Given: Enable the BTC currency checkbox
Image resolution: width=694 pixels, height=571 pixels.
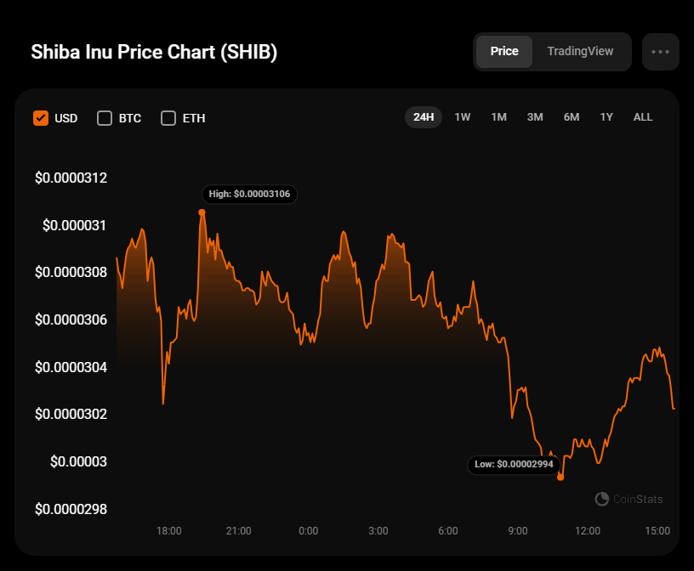Looking at the screenshot, I should [x=105, y=118].
